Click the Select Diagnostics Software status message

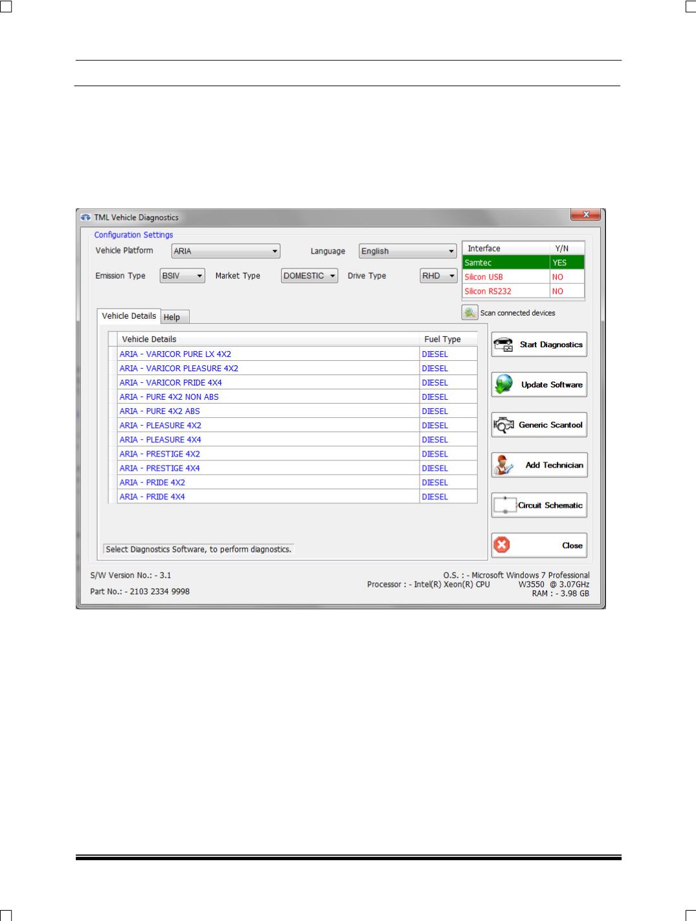tap(199, 549)
